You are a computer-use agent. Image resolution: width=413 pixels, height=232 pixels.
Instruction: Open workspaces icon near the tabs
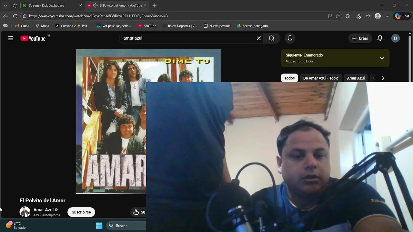coord(15,5)
